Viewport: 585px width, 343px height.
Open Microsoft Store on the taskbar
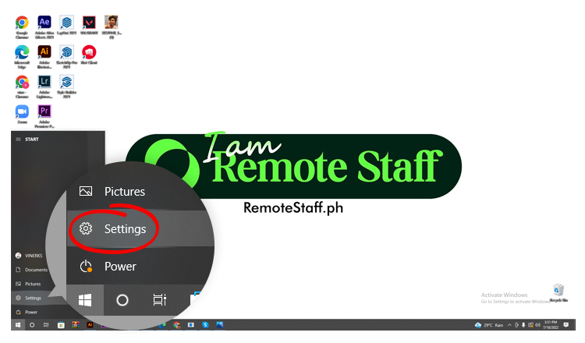61,325
